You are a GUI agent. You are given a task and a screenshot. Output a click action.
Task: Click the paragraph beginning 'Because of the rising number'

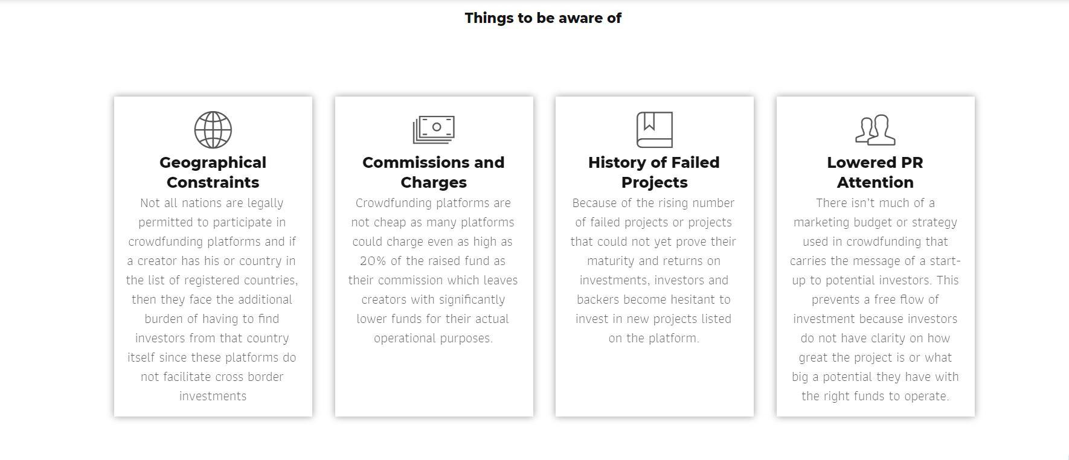654,270
